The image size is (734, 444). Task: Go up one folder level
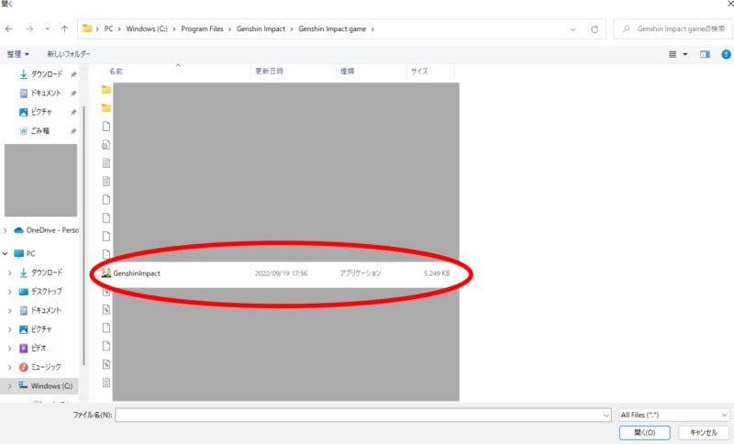pyautogui.click(x=64, y=29)
